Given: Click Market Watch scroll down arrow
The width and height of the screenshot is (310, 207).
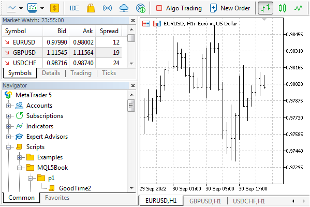Looking at the screenshot, I should point(131,64).
